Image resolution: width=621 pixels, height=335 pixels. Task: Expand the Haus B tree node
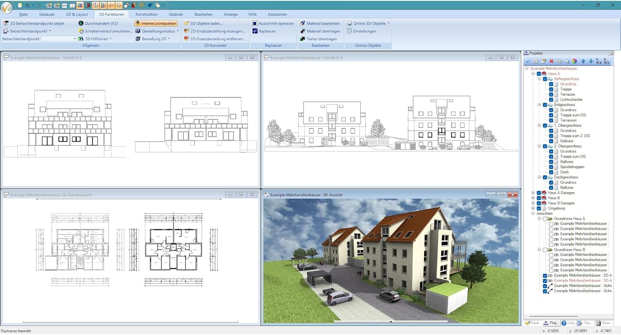pos(533,198)
